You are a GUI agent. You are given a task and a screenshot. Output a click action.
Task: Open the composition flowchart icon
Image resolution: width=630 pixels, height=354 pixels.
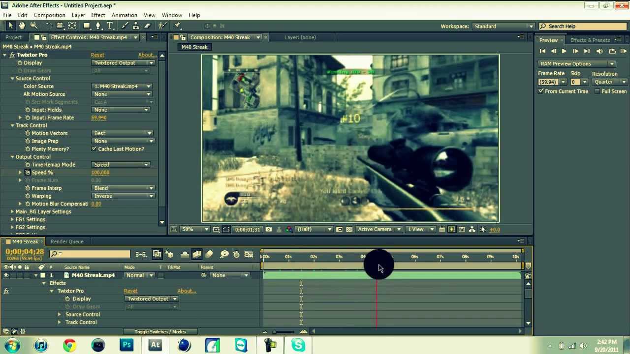472,229
